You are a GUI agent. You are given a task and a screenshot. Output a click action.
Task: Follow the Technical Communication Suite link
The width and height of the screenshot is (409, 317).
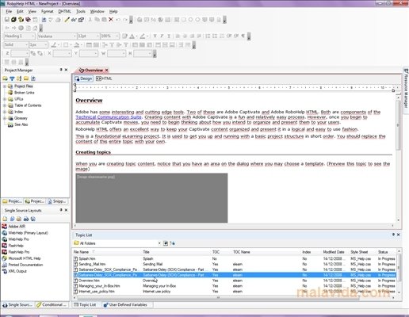[109, 117]
